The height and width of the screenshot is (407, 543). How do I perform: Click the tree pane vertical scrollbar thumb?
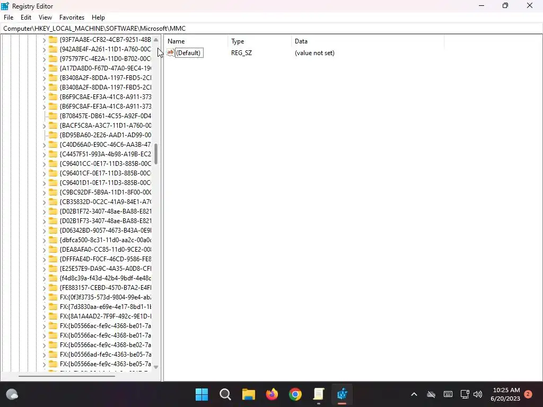(x=156, y=154)
